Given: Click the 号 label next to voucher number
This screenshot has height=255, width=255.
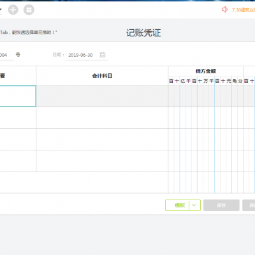Looking at the screenshot, I should point(18,55).
